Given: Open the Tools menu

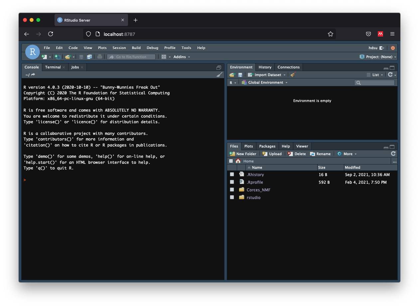Looking at the screenshot, I should click(186, 48).
